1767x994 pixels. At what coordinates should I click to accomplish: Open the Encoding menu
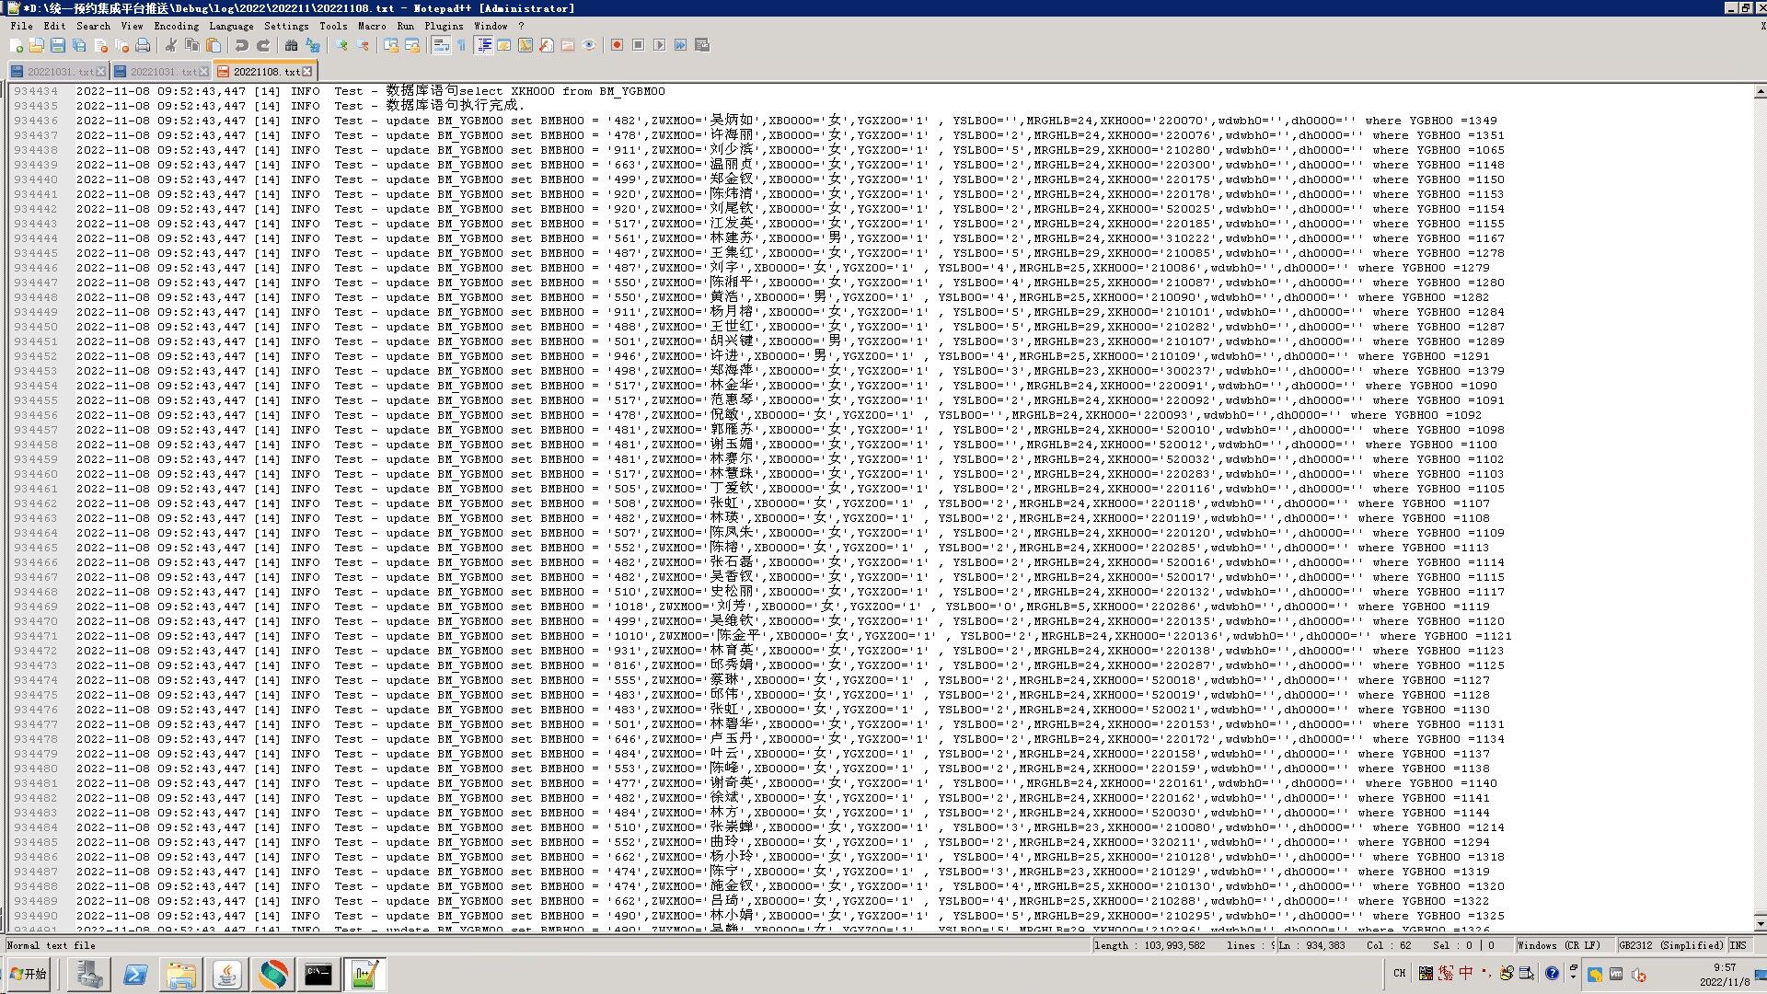pos(176,26)
